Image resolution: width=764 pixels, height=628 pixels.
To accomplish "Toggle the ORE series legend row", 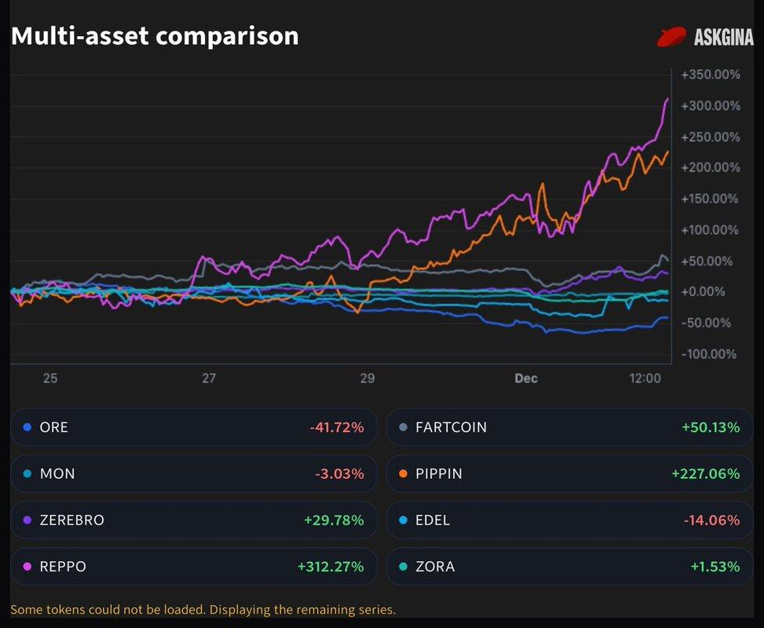I will 193,428.
